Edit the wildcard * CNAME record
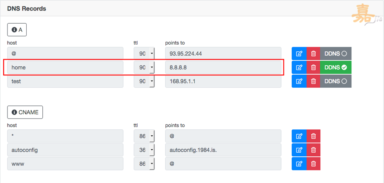Image resolution: width=384 pixels, height=183 pixels. pyautogui.click(x=299, y=136)
